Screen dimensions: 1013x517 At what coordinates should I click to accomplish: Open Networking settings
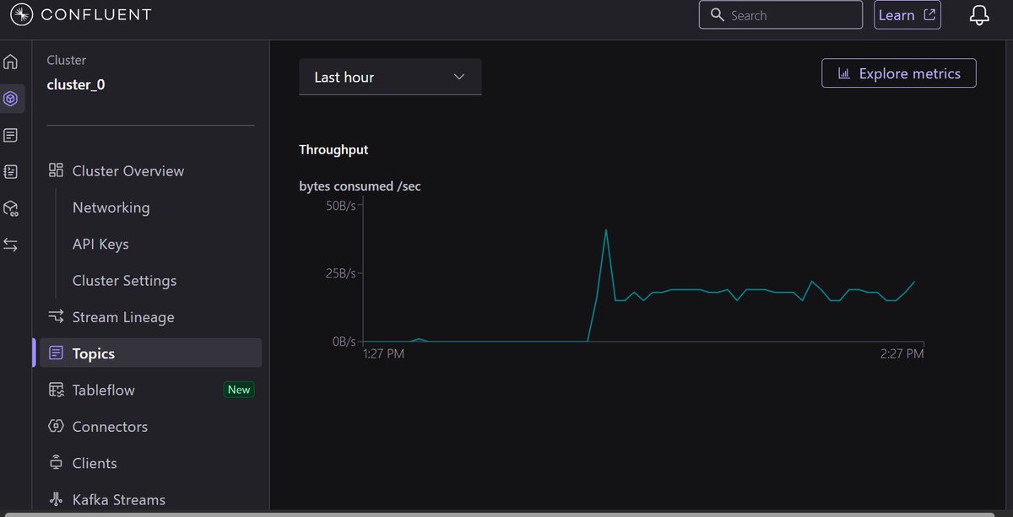point(111,207)
